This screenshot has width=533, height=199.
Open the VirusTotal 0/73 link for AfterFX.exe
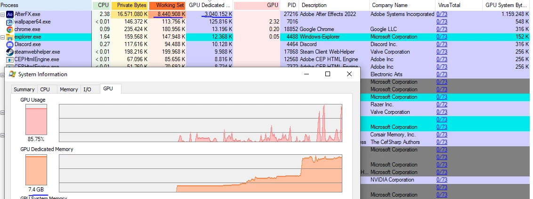tap(442, 14)
